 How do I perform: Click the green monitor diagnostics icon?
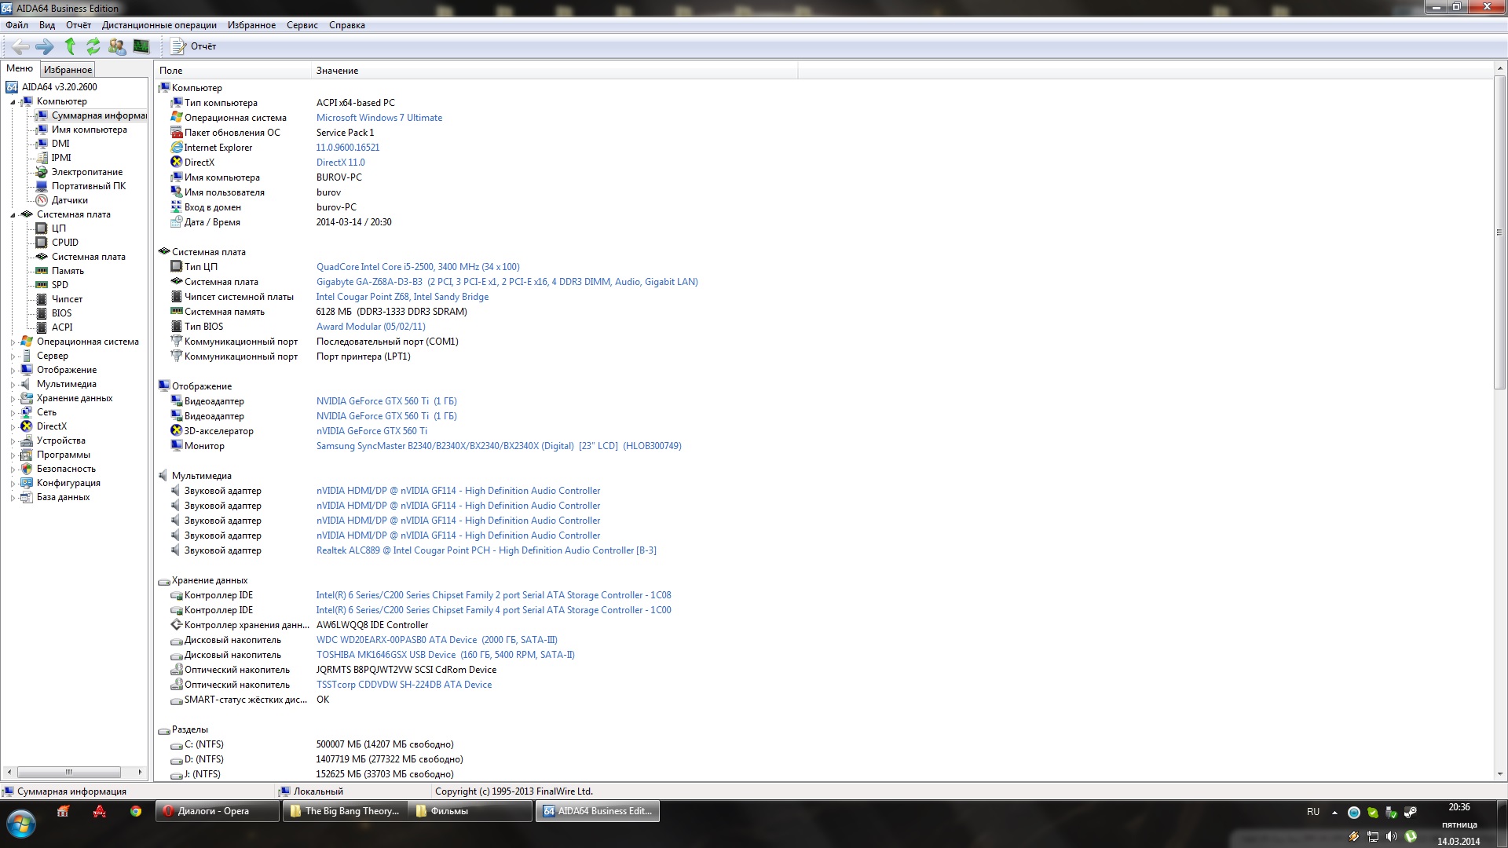click(141, 46)
